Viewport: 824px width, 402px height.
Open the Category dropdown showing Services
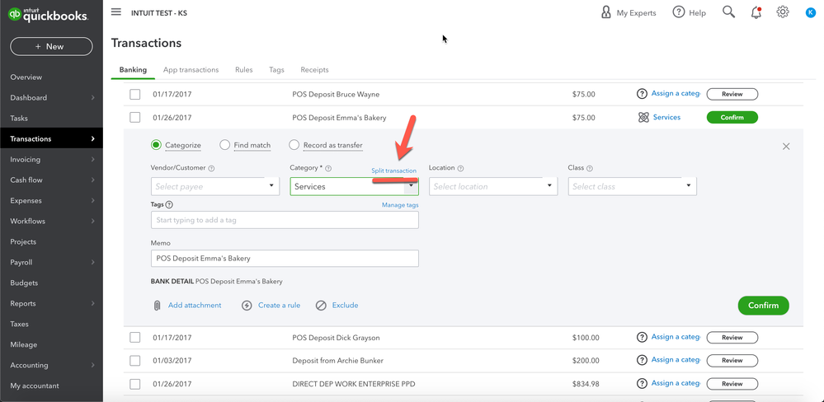pyautogui.click(x=354, y=186)
